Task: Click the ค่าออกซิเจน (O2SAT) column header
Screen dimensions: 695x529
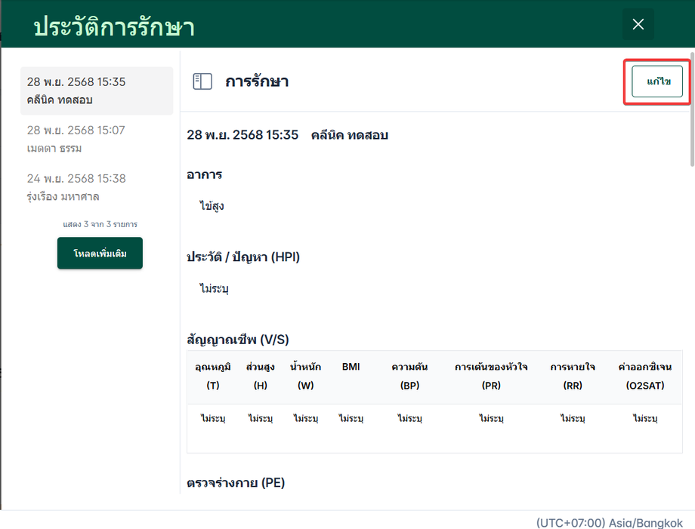Action: (645, 377)
